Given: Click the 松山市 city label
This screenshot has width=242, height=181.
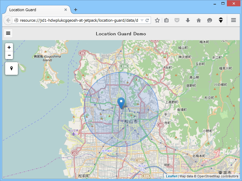Looking at the screenshot, I should [x=131, y=122].
